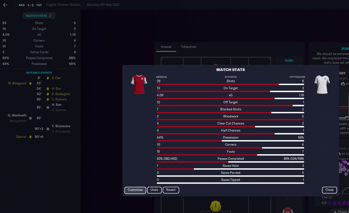Click the yellow card icon for E. Dier
This screenshot has width=349, height=213.
(48, 78)
